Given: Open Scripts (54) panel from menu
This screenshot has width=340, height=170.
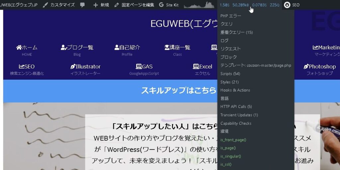Looking at the screenshot, I should [230, 73].
